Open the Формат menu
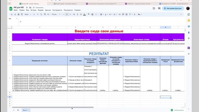This screenshot has height=112, width=199. point(41,10)
